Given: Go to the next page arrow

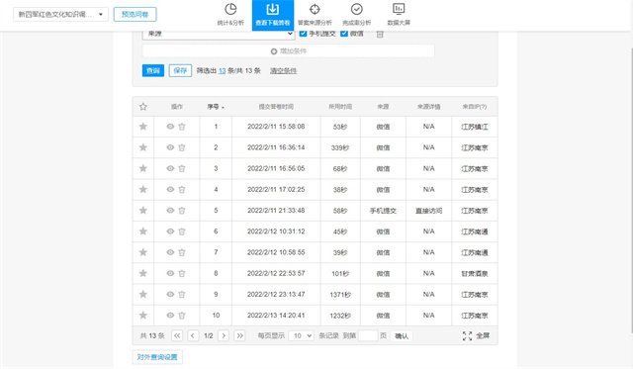Looking at the screenshot, I should coord(224,335).
